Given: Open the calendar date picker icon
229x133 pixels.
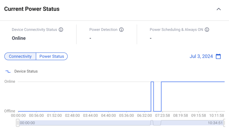Looking at the screenshot, I should pyautogui.click(x=218, y=56).
